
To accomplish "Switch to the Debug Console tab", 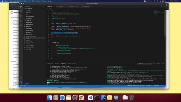I will (72, 64).
